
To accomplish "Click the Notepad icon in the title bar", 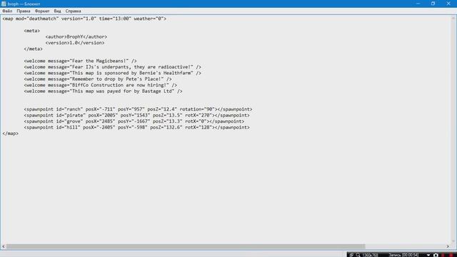I will [x=4, y=4].
